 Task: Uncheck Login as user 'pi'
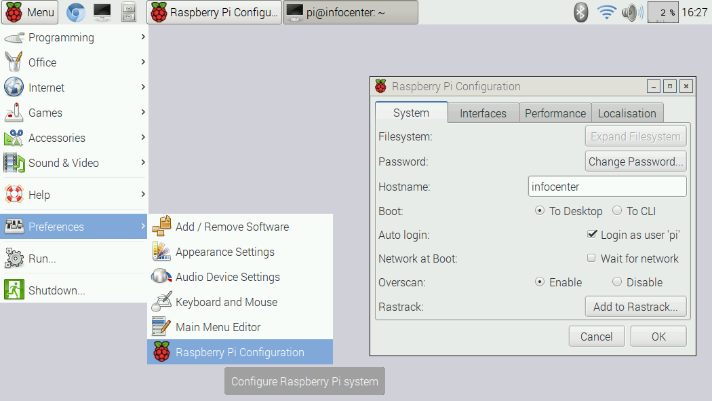click(x=592, y=234)
